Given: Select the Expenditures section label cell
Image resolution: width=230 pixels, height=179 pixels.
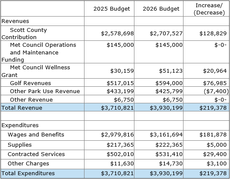Looking at the screenshot, I should (20, 125).
